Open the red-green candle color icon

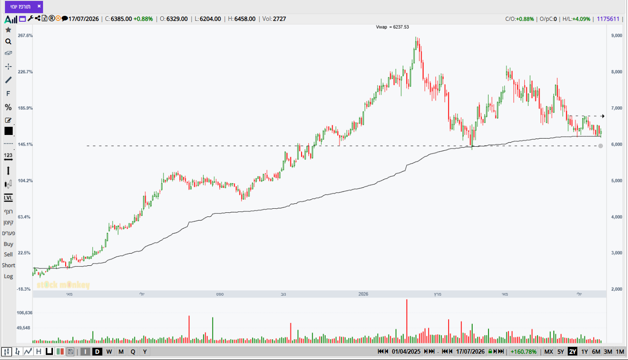click(x=60, y=351)
